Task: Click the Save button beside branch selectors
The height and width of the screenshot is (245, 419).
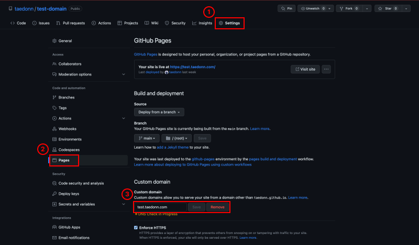Action: tap(202, 138)
